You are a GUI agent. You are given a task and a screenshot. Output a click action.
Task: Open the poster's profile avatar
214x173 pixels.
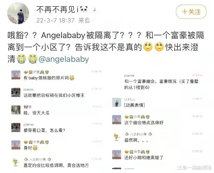[18, 13]
